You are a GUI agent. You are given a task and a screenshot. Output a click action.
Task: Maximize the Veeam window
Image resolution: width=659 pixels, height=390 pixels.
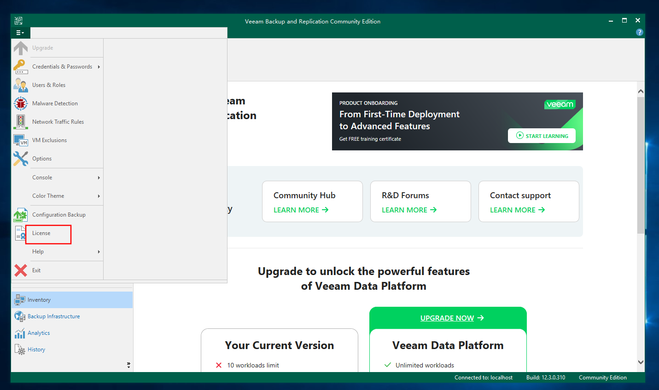(x=624, y=20)
